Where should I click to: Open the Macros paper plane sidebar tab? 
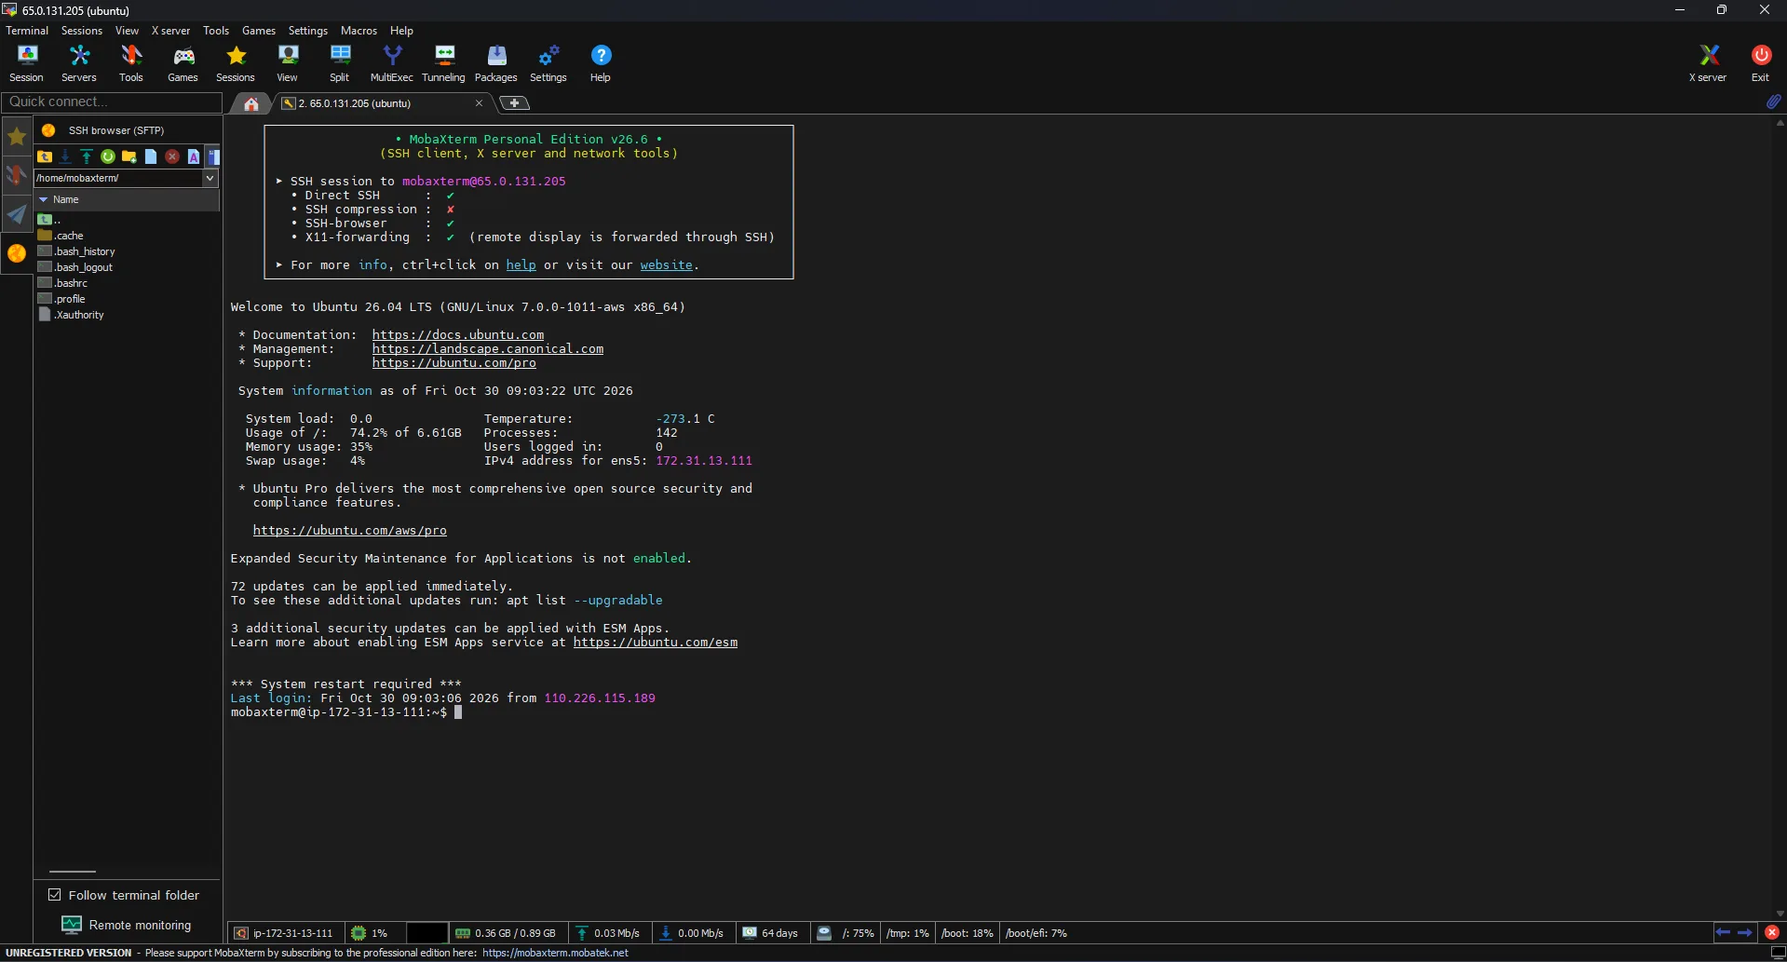17,214
